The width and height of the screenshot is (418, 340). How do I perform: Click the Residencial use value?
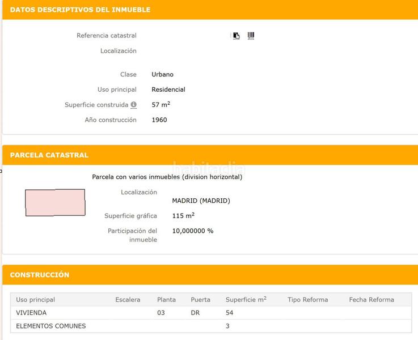pos(168,90)
